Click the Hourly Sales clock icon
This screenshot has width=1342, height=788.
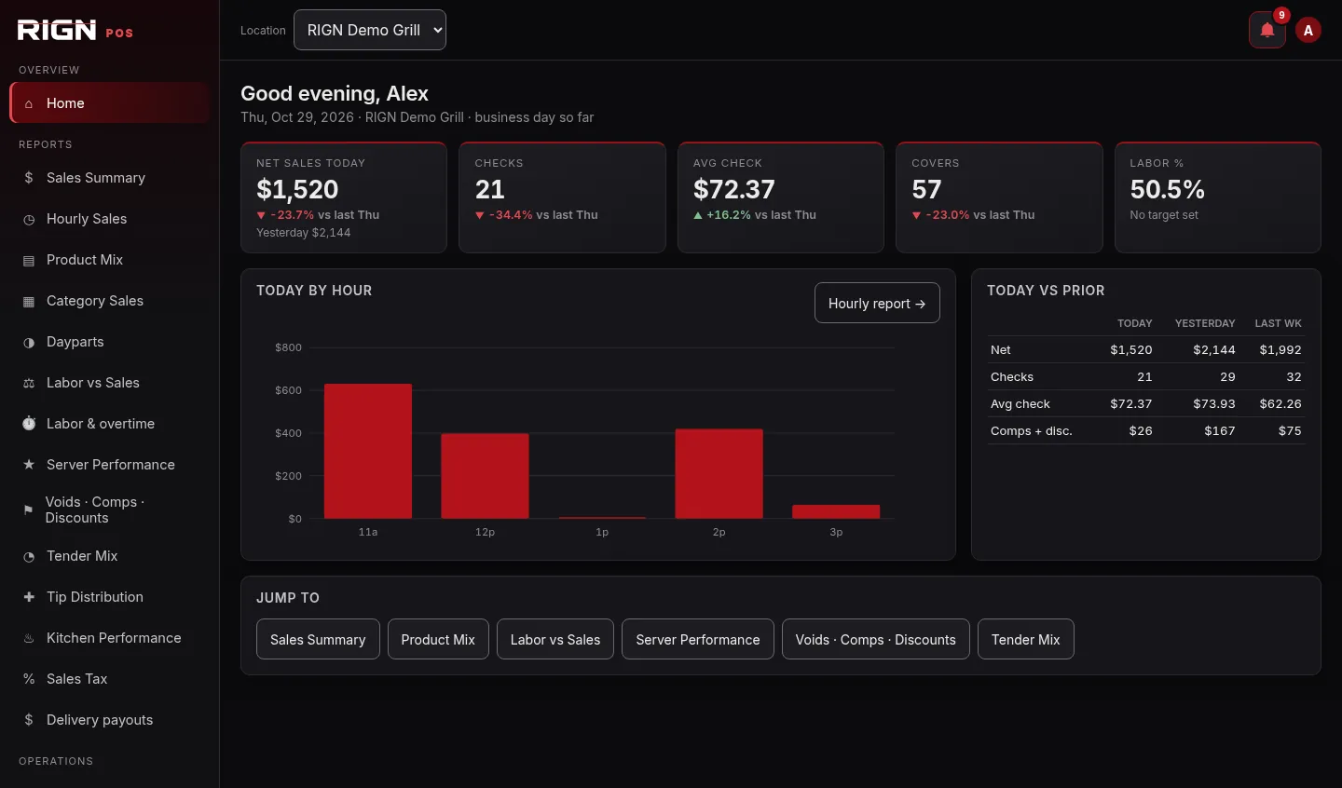tap(29, 219)
